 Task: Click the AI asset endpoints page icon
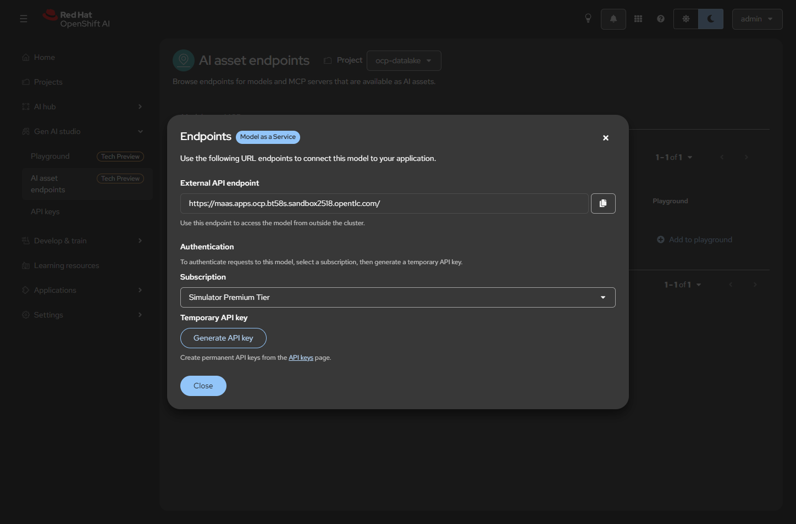pyautogui.click(x=184, y=60)
